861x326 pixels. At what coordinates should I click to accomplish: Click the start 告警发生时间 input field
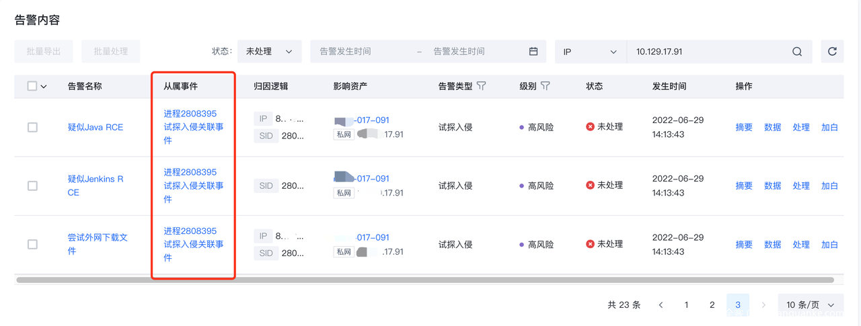(x=360, y=52)
